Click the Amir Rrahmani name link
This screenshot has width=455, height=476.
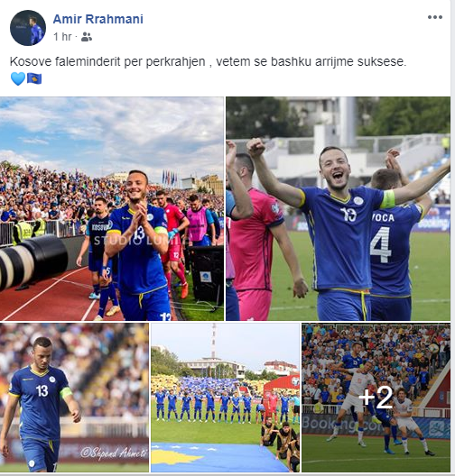pos(97,19)
